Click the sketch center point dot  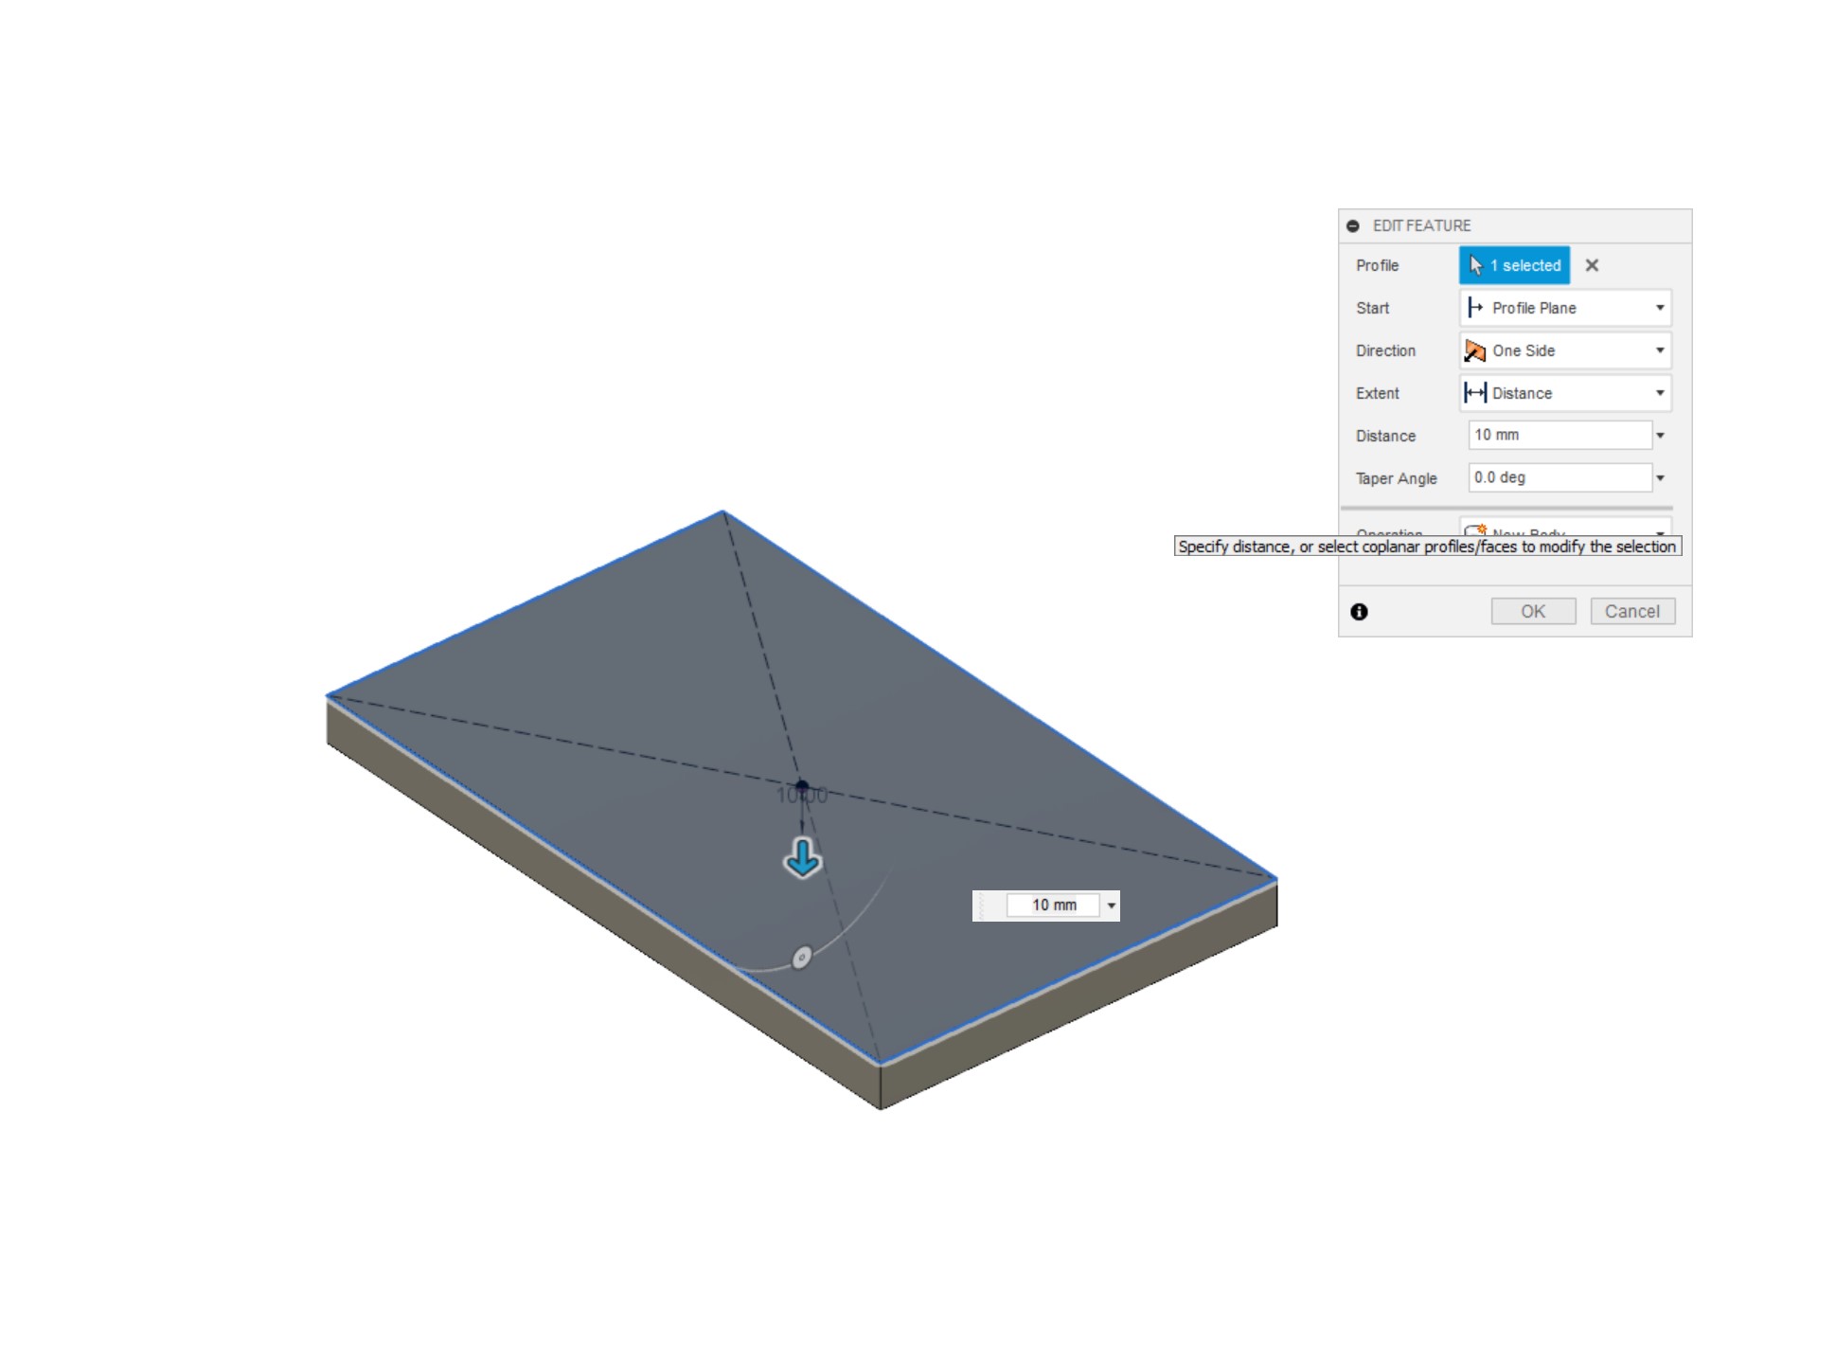click(x=802, y=785)
